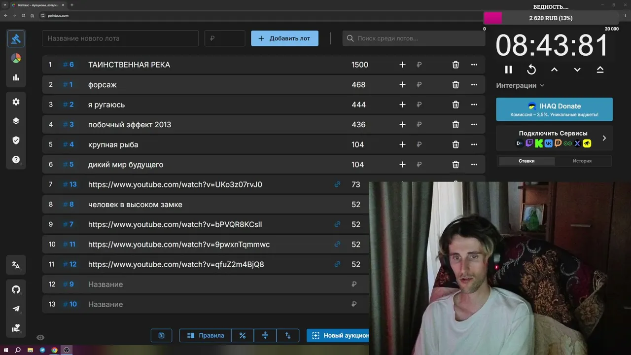Open link icon for bPVQR8KCslI YouTube lot
631x355 pixels.
[337, 224]
